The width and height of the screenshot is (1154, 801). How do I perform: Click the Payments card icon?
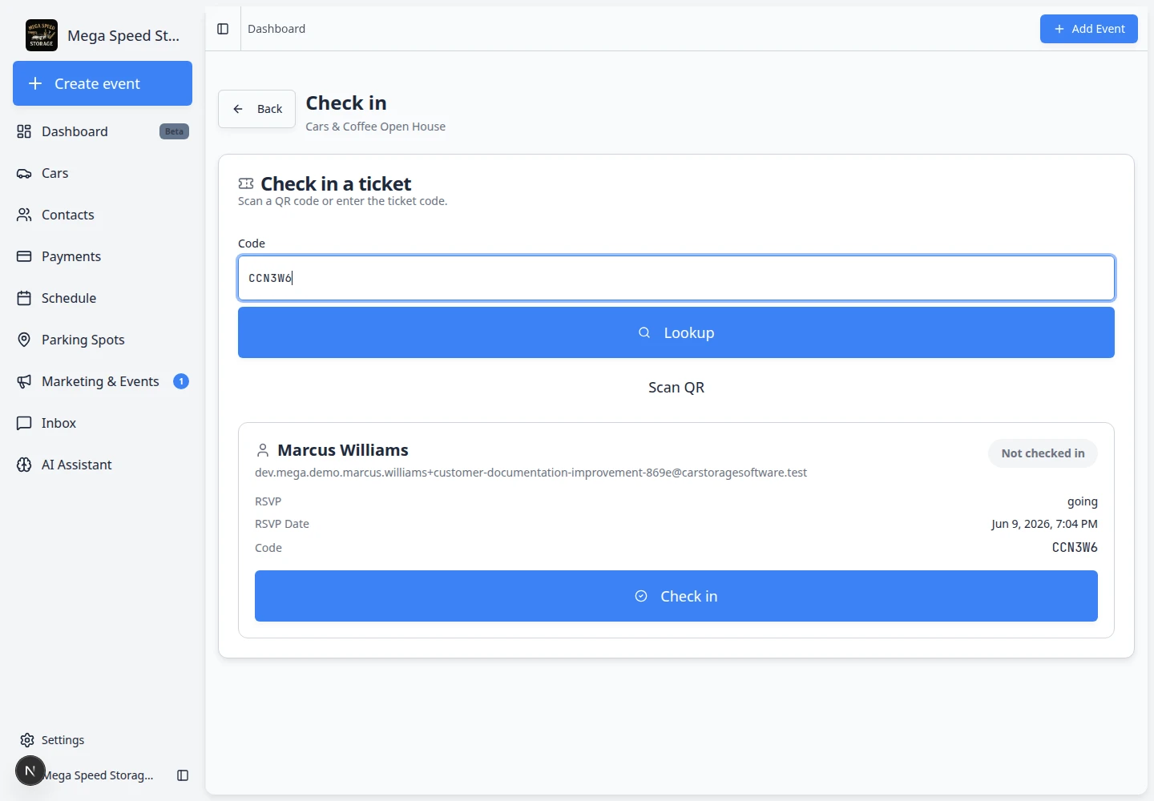tap(24, 256)
